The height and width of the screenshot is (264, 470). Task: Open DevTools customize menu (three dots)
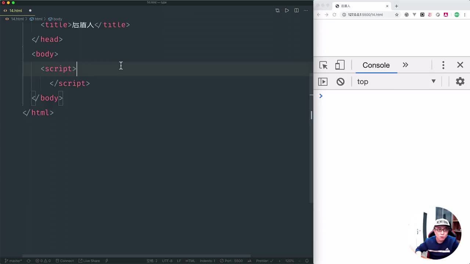click(443, 65)
